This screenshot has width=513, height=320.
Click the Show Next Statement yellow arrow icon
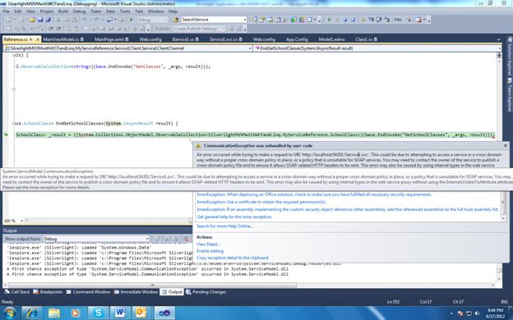pos(363,20)
